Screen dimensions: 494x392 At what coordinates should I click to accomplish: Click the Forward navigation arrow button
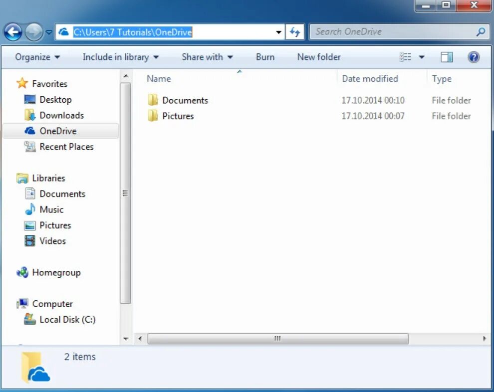[x=34, y=32]
